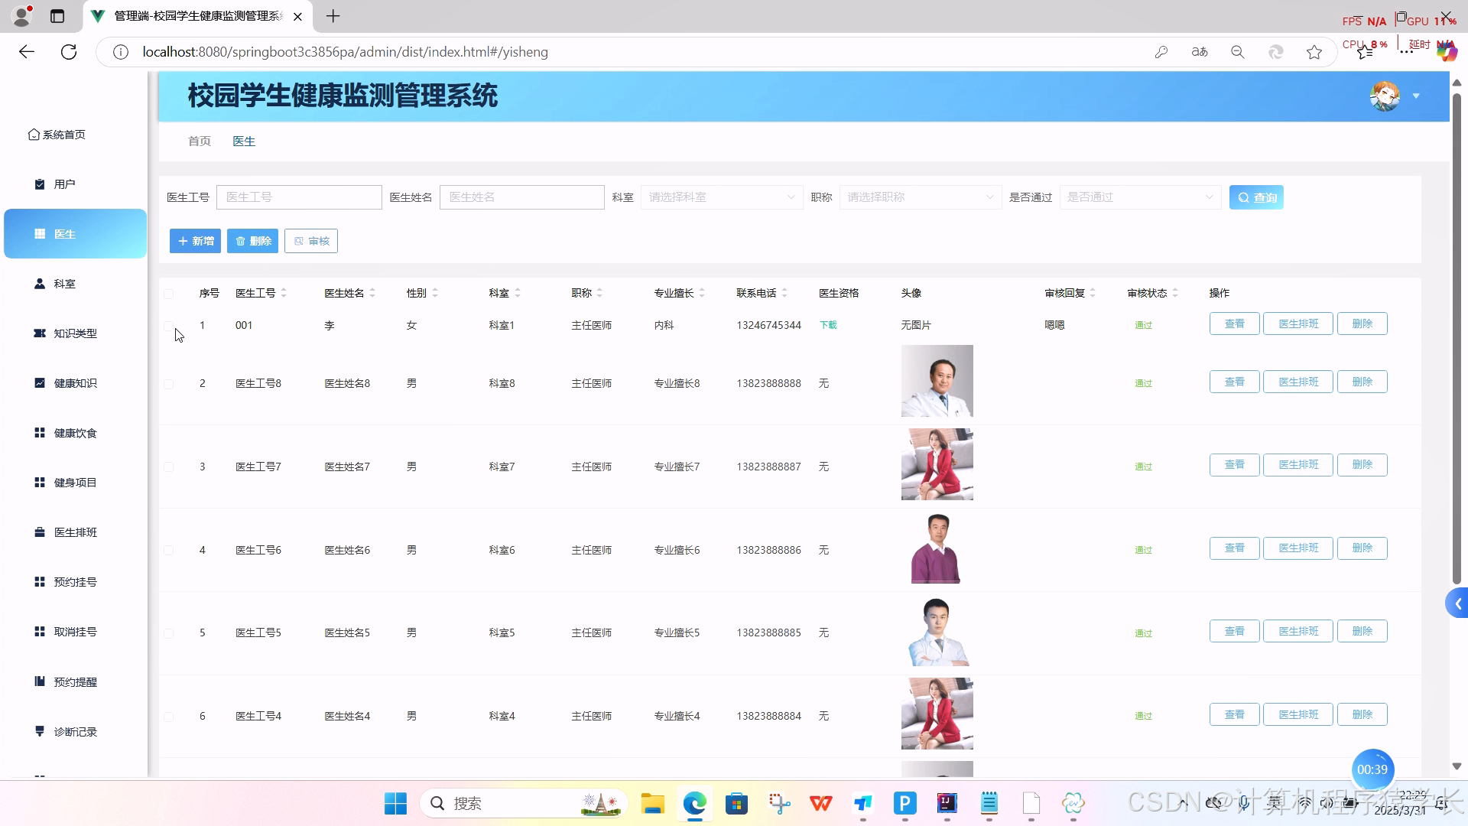This screenshot has width=1468, height=826.
Task: Open the 请选择职称 dropdown
Action: click(x=918, y=197)
